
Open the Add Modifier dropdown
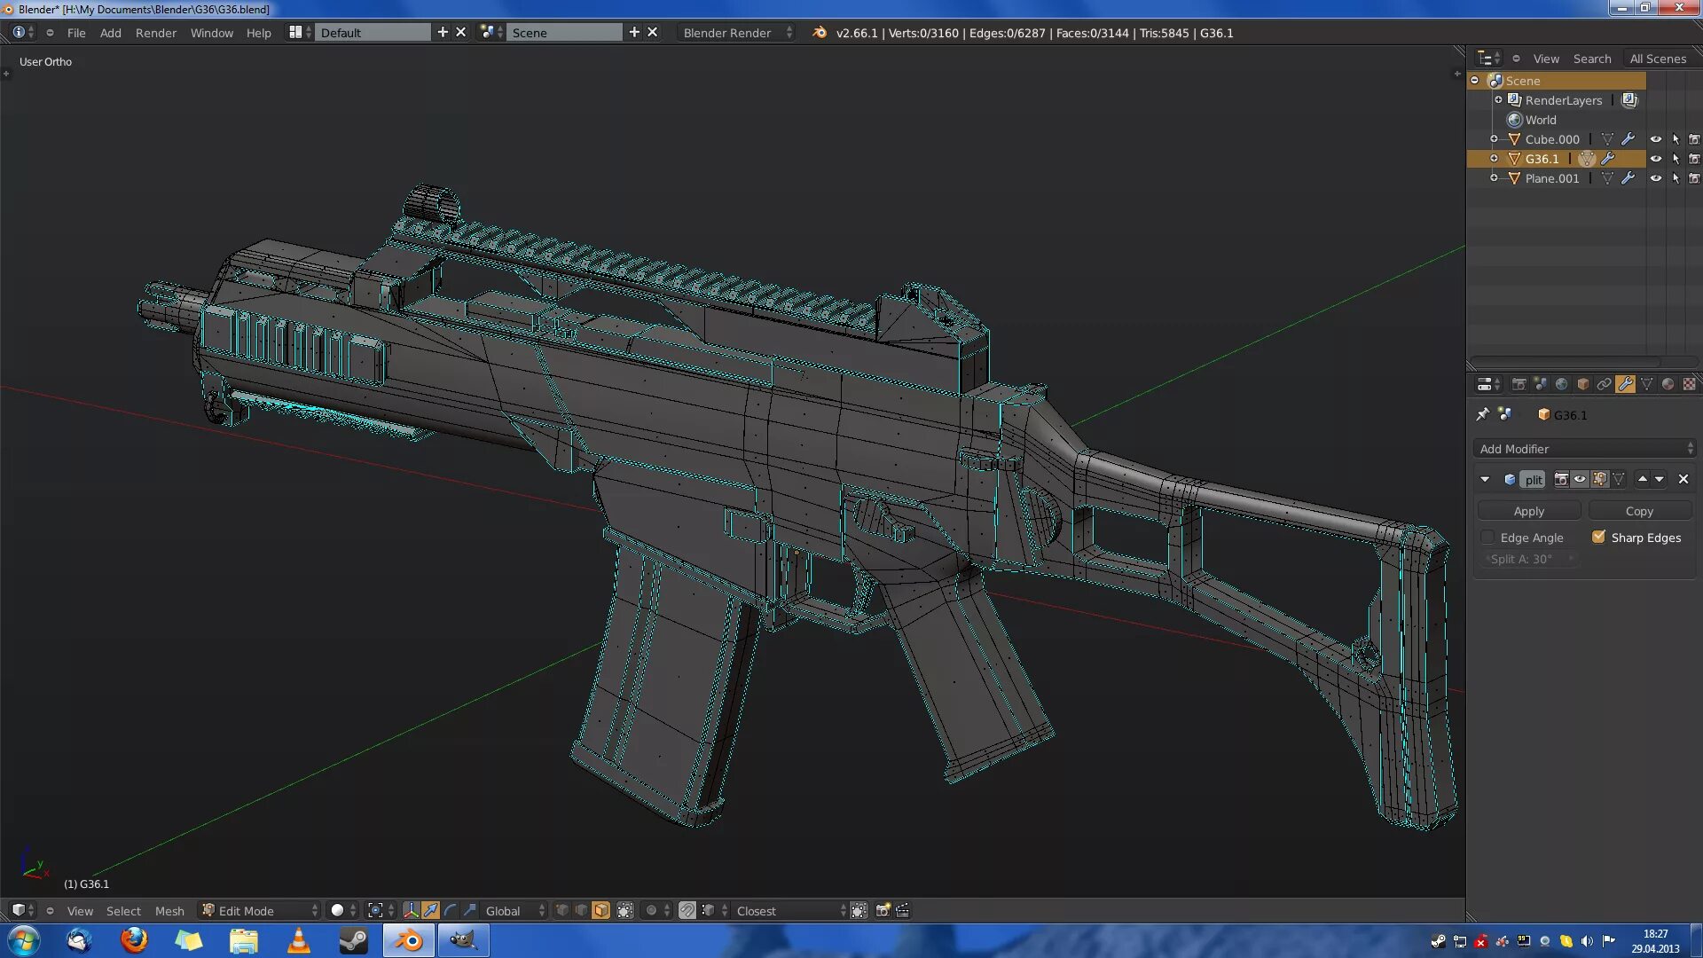[1584, 449]
